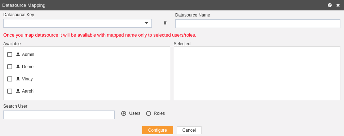Screen dimensions: 344x136
Task: Click the Vinay user icon
Action: click(18, 79)
